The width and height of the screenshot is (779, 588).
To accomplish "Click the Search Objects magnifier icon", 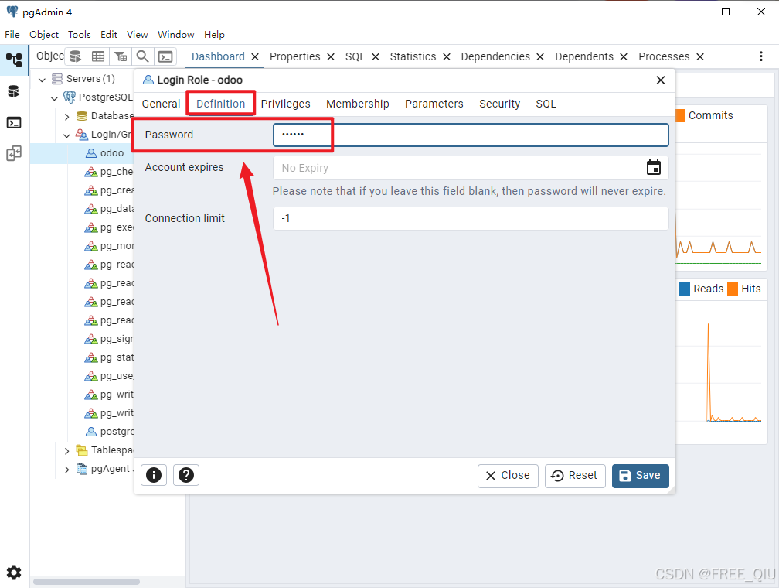I will point(142,56).
